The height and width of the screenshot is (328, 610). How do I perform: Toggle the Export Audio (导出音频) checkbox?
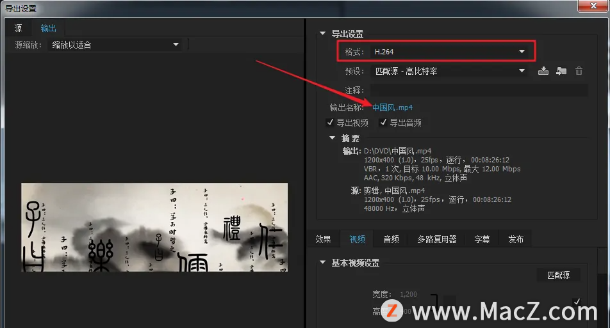tap(383, 123)
